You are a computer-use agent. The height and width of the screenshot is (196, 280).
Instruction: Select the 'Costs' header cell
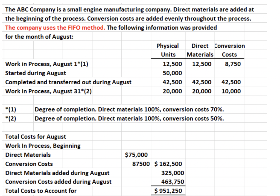click(229, 54)
